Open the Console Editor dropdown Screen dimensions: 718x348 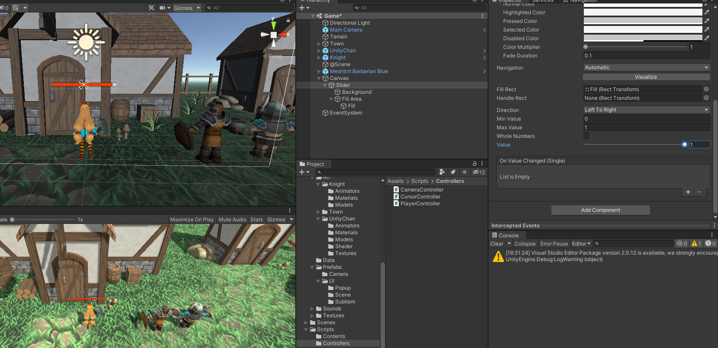point(581,243)
